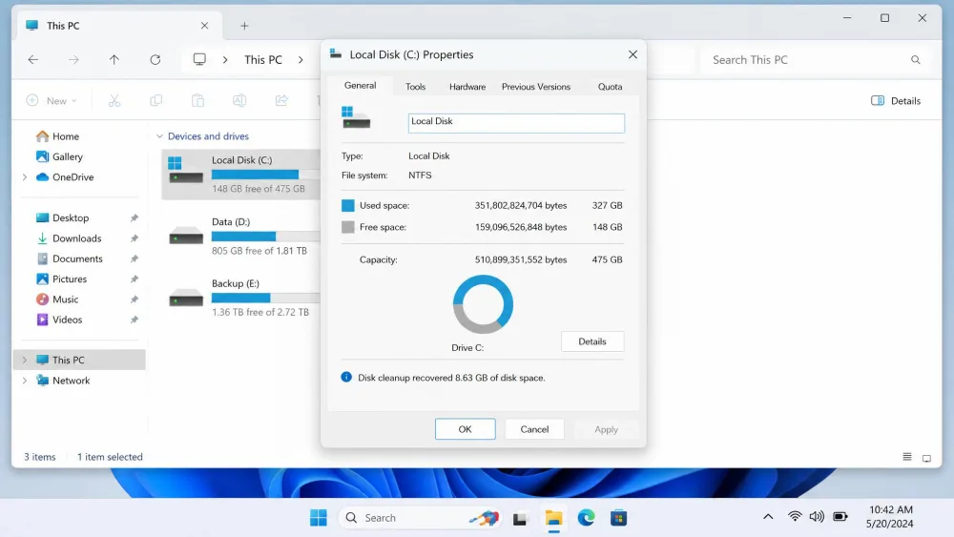The width and height of the screenshot is (954, 537).
Task: Open a new Explorer tab
Action: click(244, 26)
